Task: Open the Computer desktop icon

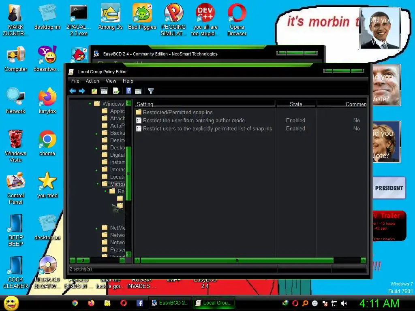Action: point(16,59)
